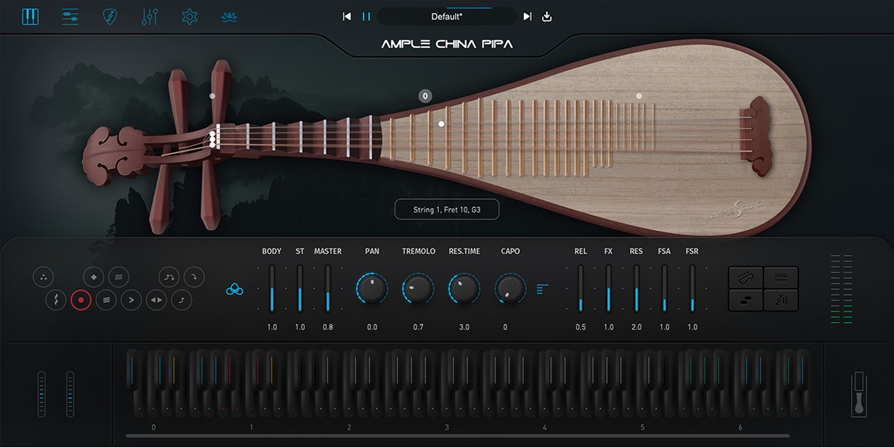
Task: Adjust the BODY volume slider
Action: point(272,288)
